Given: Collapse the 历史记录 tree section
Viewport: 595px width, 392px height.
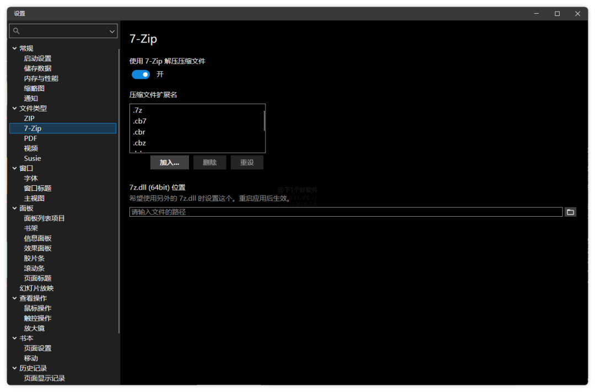Looking at the screenshot, I should click(x=14, y=368).
